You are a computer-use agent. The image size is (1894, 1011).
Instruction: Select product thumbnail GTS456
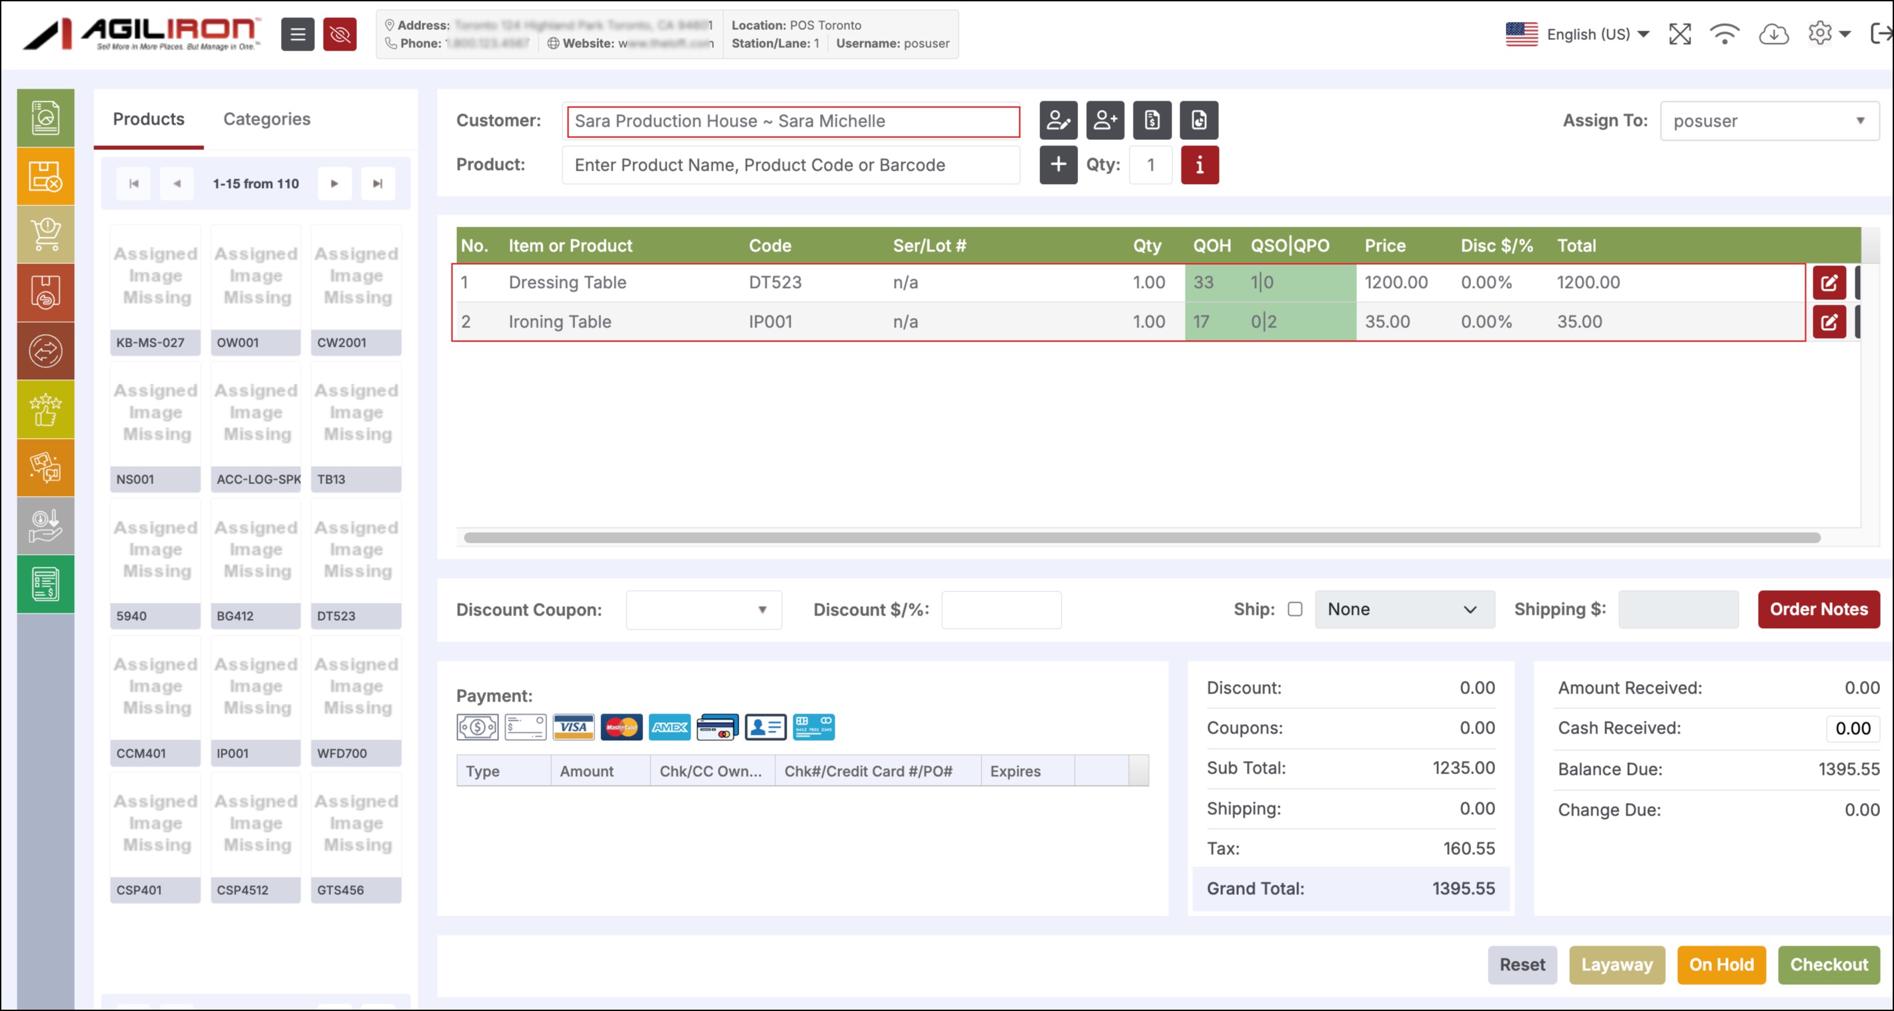[356, 838]
